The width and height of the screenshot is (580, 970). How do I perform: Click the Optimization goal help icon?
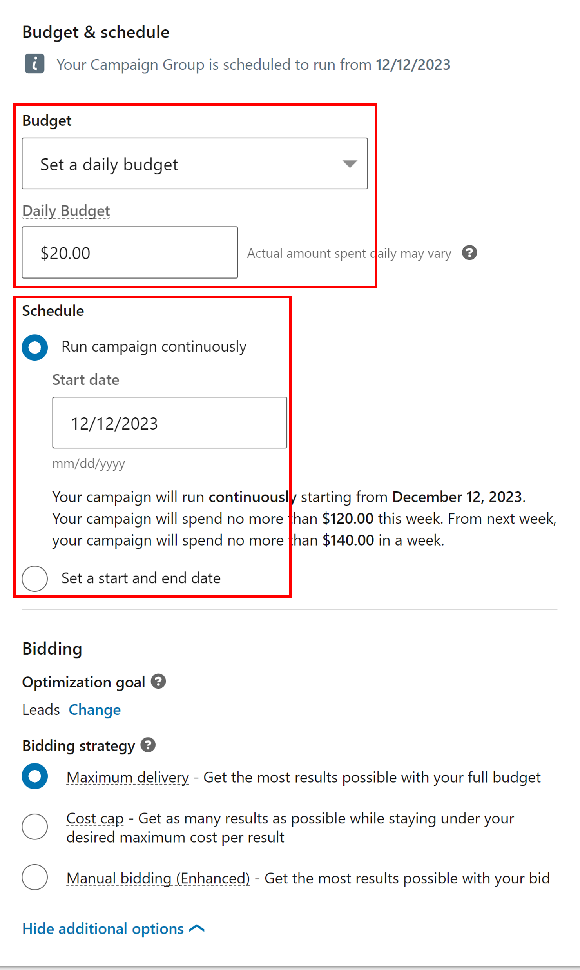158,681
